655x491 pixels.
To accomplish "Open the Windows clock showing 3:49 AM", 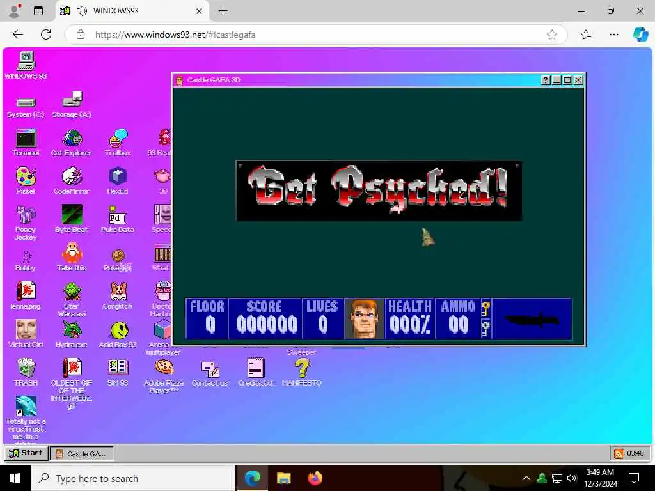I will click(x=600, y=478).
